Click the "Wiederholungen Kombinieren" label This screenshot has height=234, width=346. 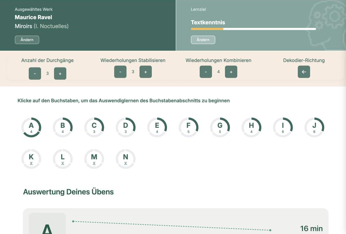point(218,60)
